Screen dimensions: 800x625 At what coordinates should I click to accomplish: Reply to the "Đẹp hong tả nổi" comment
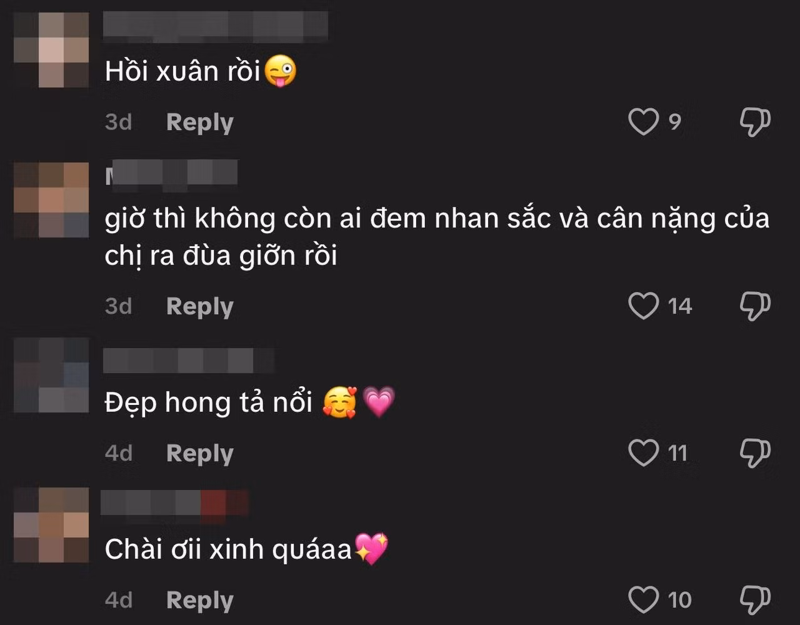[199, 454]
